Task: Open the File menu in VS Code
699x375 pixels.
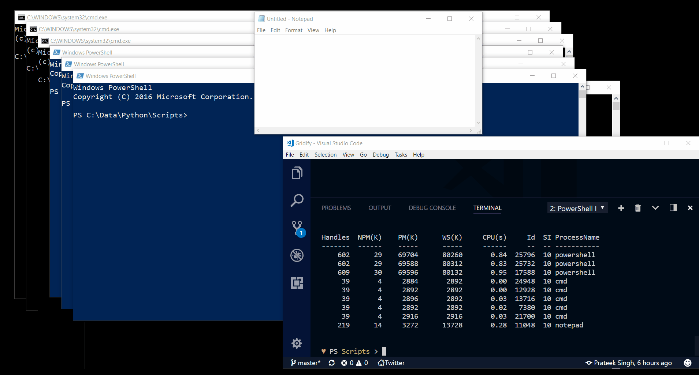Action: coord(290,155)
